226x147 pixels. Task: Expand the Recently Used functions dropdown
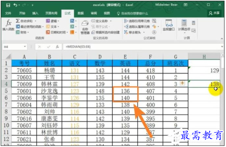point(43,27)
